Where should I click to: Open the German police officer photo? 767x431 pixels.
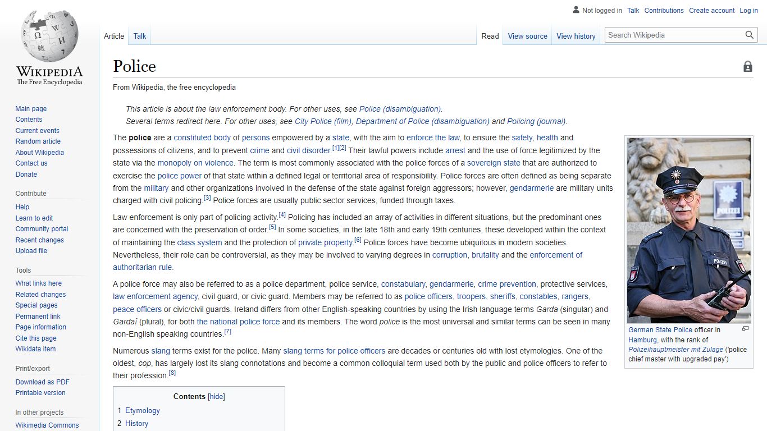click(x=689, y=230)
